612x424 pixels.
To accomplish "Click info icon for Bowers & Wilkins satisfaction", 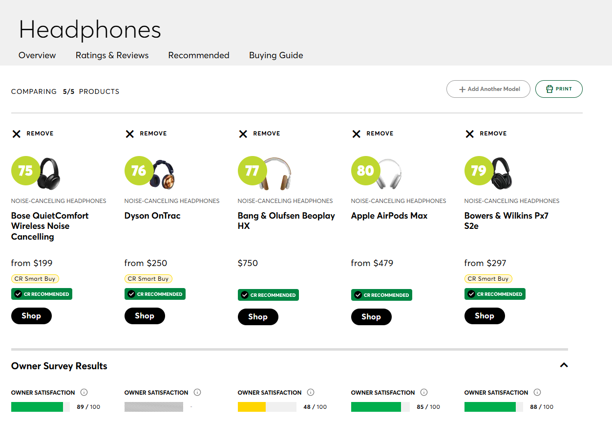I will tap(537, 392).
